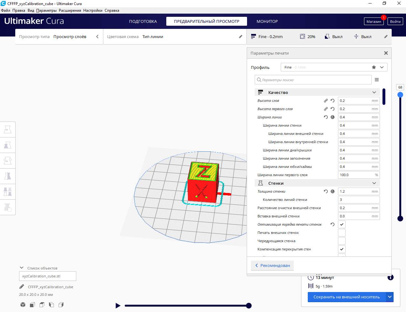The image size is (406, 312).
Task: Toggle Компенсация перекрытия стен checkbox
Action: click(342, 249)
